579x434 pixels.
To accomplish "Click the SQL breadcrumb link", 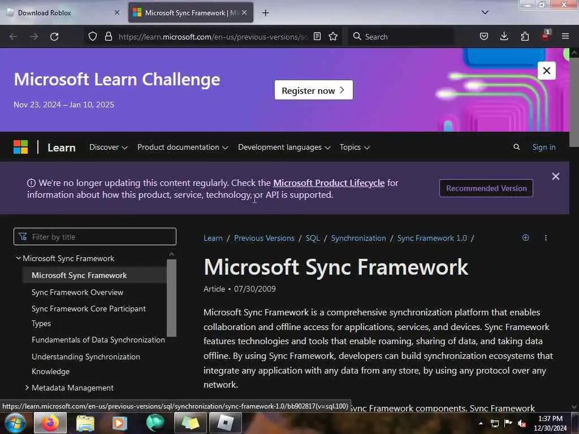I will pyautogui.click(x=312, y=238).
